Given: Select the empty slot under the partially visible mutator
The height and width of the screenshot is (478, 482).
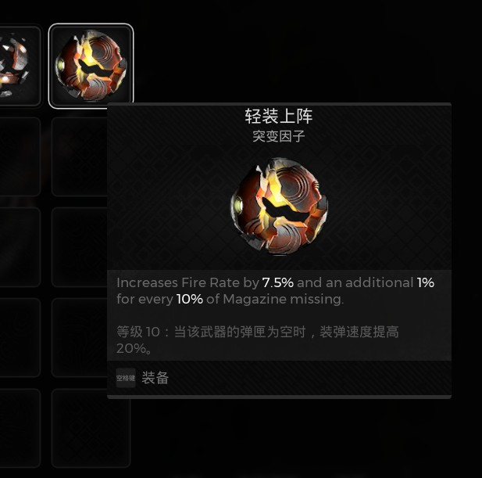Looking at the screenshot, I should 20,156.
